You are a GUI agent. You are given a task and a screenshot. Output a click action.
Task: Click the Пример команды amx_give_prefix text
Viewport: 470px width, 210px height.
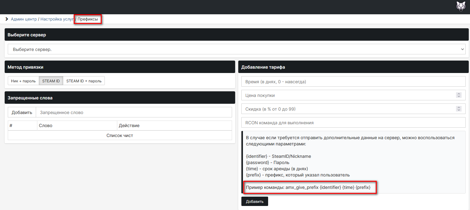(308, 187)
